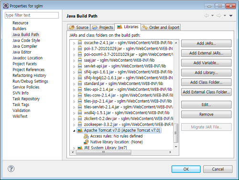
Task: Click the Eclipse icon in the title bar
Action: [x=6, y=6]
